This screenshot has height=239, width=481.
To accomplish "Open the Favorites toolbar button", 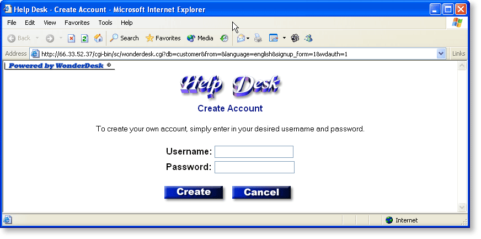I will click(x=163, y=38).
